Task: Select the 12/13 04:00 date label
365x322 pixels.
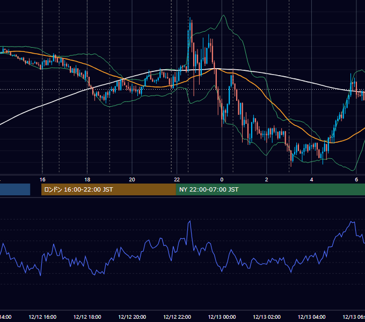Action: [312, 317]
